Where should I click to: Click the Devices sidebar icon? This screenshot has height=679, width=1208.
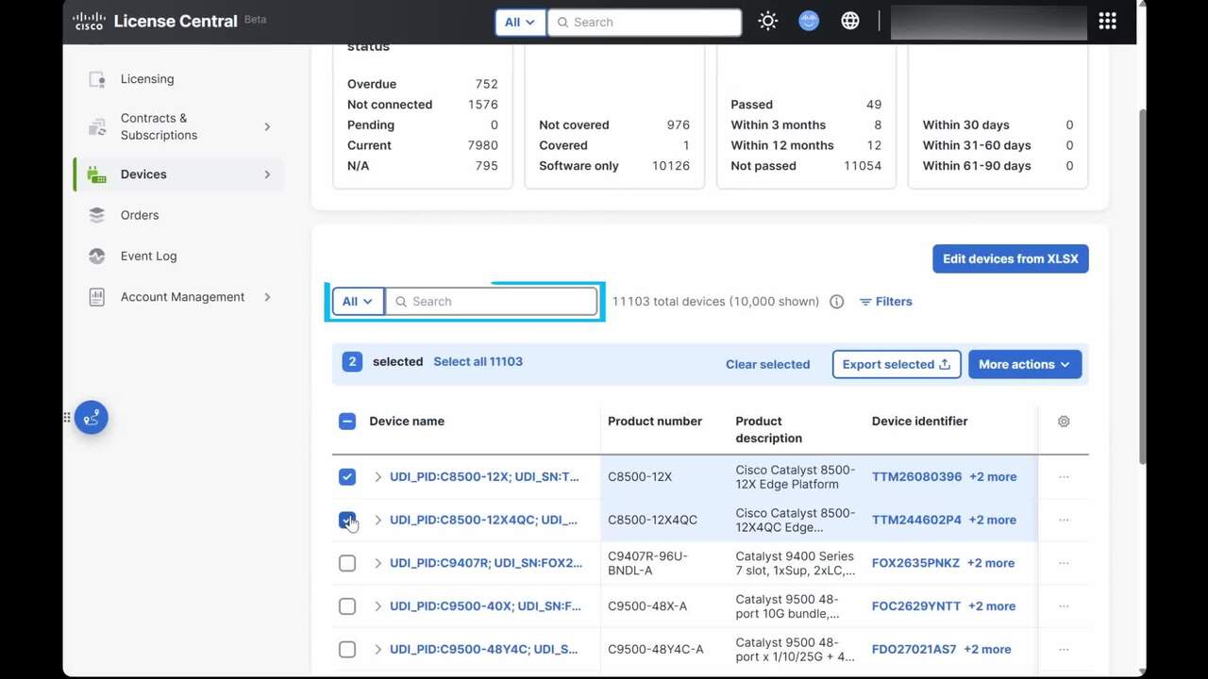pos(96,174)
